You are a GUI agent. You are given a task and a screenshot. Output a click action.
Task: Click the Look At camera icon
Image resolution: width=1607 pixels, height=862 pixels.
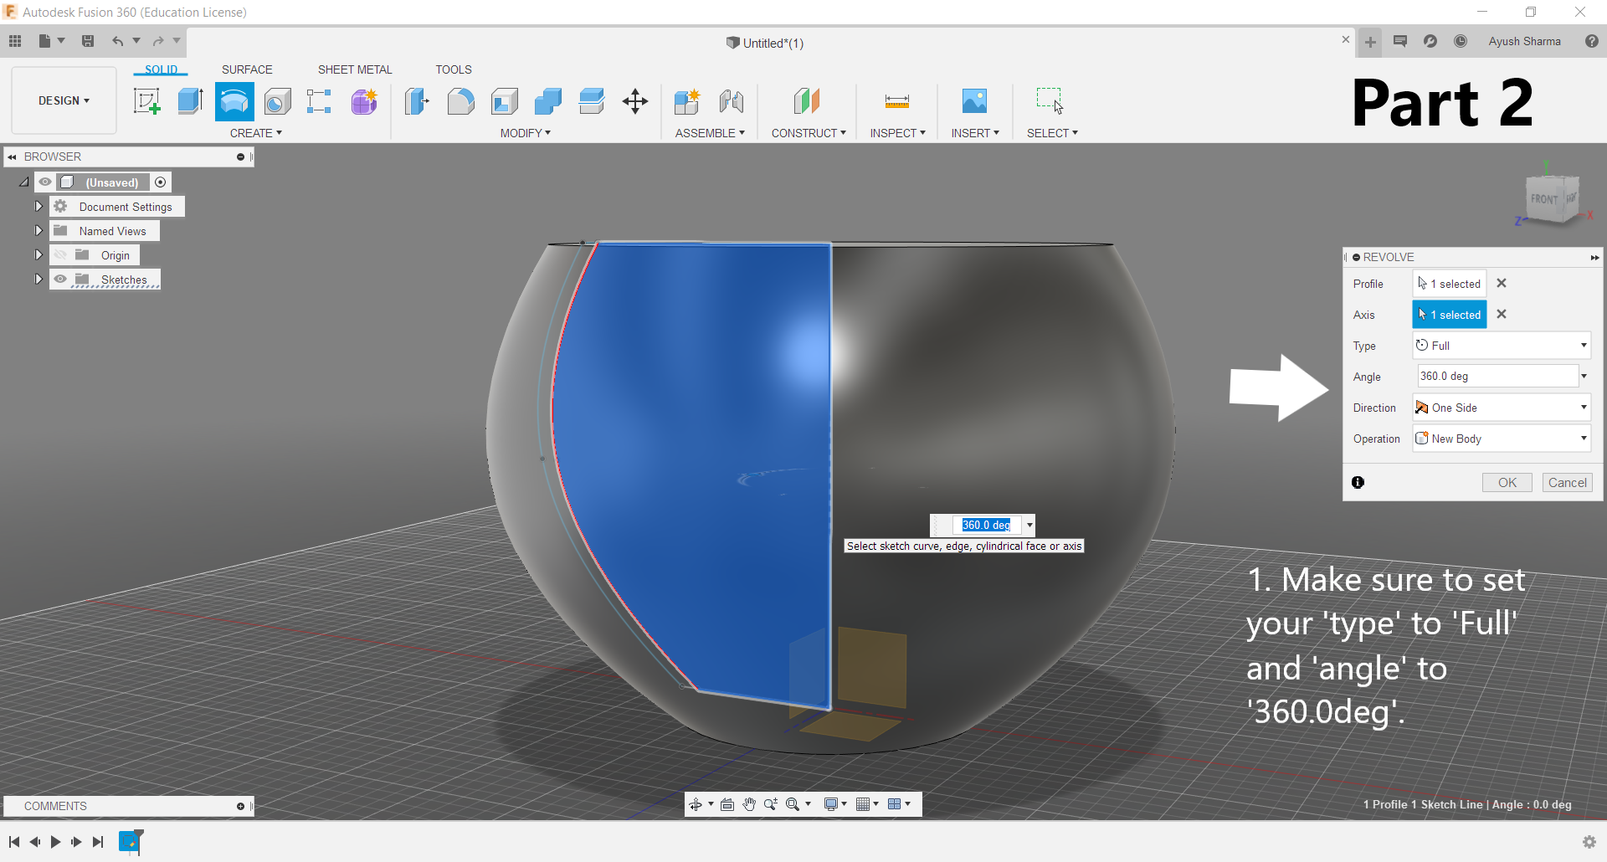(x=727, y=804)
